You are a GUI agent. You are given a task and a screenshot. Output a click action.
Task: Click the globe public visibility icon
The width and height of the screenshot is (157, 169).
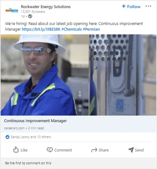coord(30,16)
